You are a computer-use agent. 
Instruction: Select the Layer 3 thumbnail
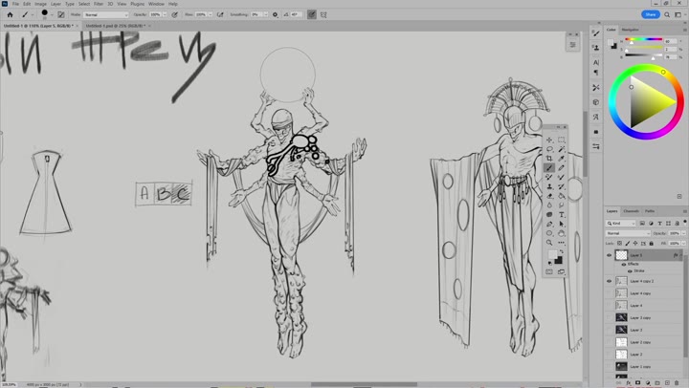pyautogui.click(x=621, y=330)
